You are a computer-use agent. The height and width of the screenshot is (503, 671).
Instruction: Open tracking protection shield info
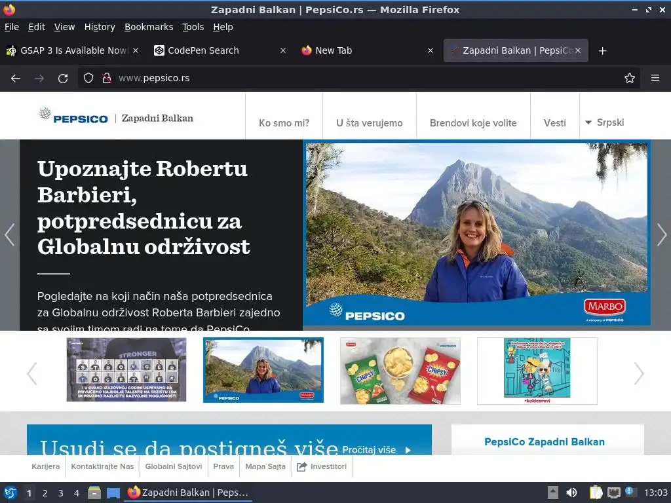pos(88,79)
